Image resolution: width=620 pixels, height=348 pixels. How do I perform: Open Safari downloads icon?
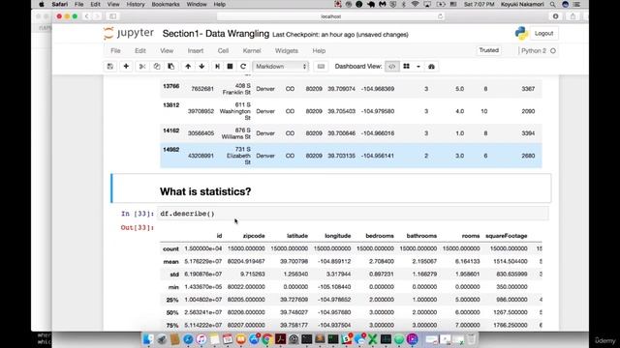point(555,16)
